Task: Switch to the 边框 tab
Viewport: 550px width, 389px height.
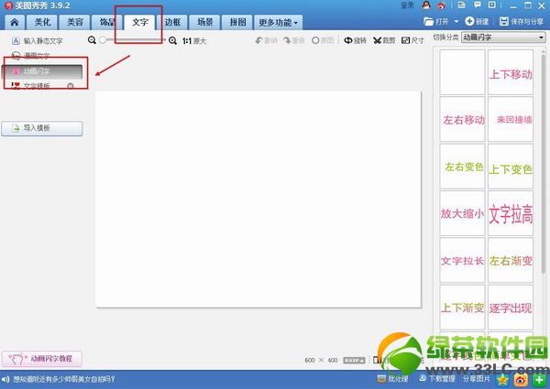Action: [x=172, y=22]
